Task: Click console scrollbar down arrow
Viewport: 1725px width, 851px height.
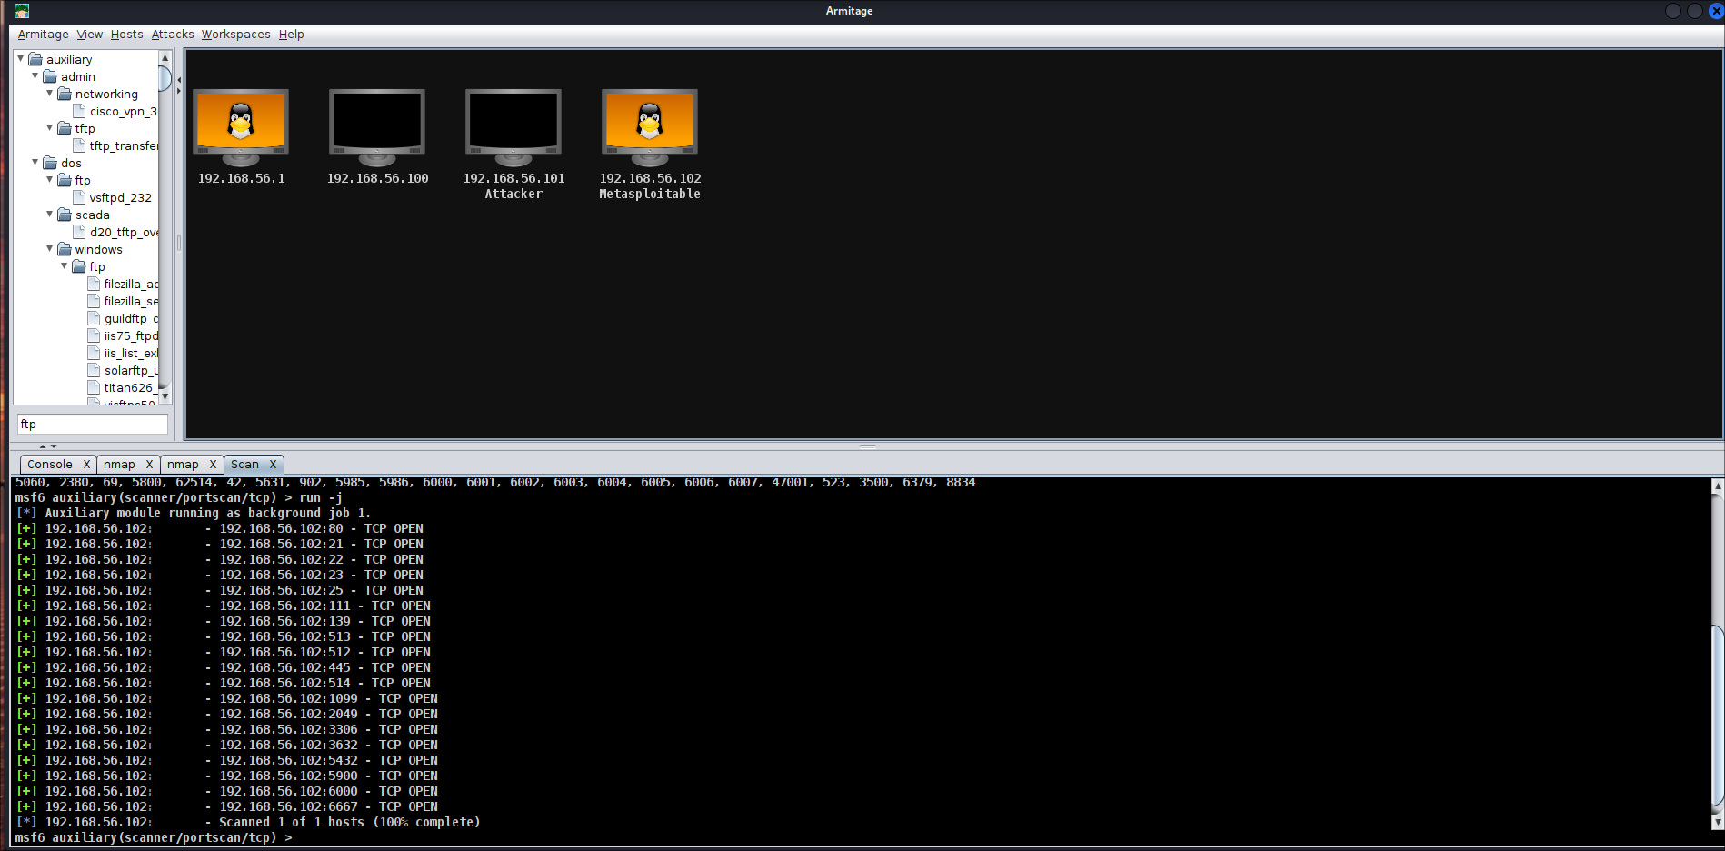Action: coord(1717,822)
